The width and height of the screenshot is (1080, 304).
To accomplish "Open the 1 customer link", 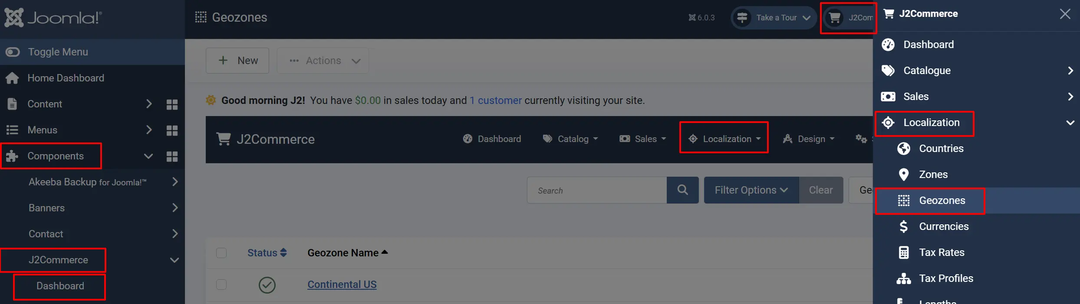I will click(x=496, y=100).
